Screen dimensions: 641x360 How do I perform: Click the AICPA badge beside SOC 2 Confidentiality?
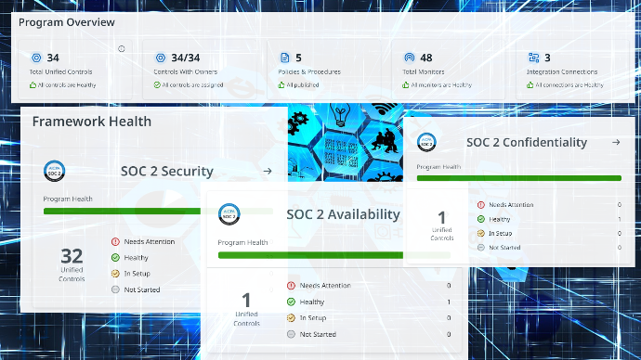click(426, 142)
